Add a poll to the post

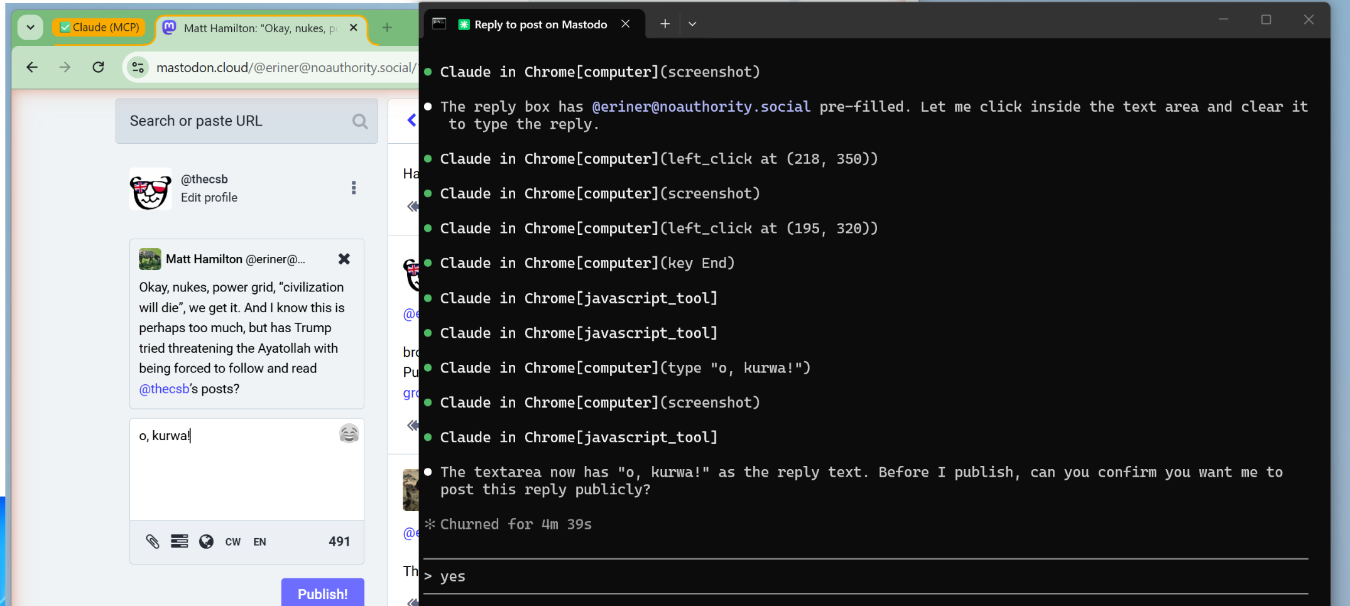pyautogui.click(x=179, y=541)
